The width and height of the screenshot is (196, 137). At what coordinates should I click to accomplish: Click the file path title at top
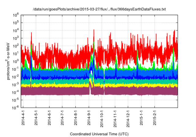(99, 9)
